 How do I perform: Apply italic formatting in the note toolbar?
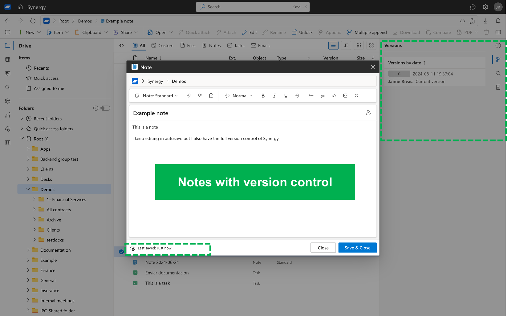click(274, 96)
